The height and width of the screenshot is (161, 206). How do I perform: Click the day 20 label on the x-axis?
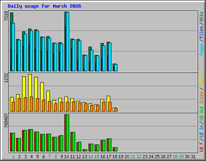(x=127, y=157)
